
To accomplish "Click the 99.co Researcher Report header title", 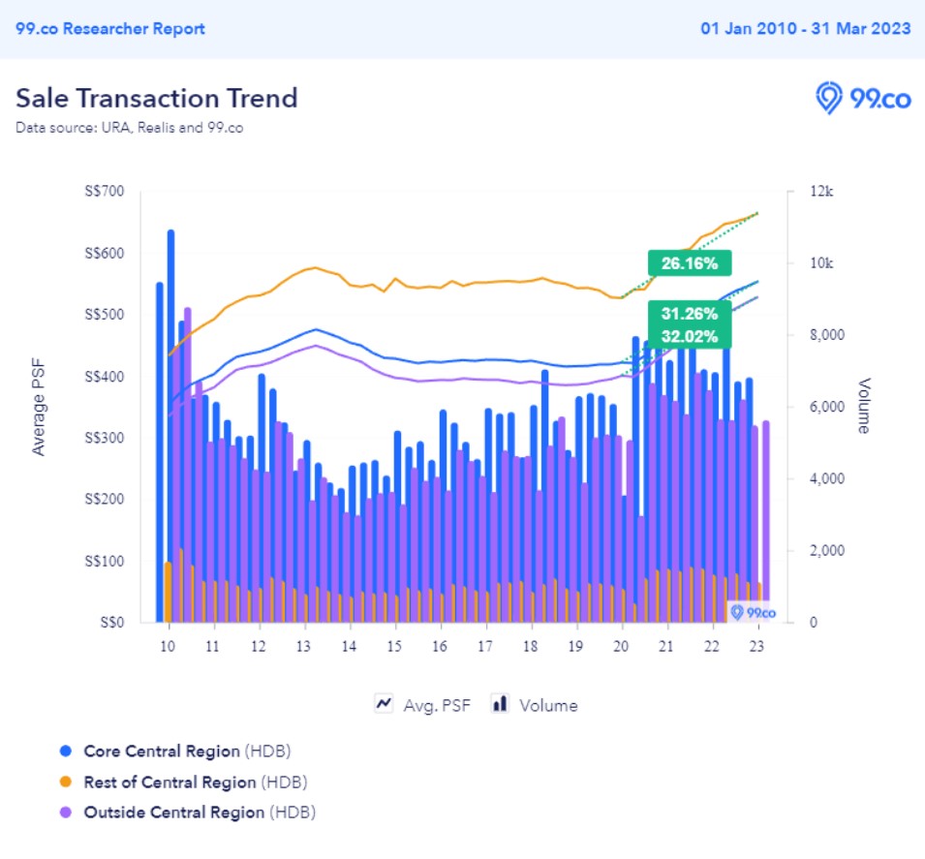I will pyautogui.click(x=110, y=29).
